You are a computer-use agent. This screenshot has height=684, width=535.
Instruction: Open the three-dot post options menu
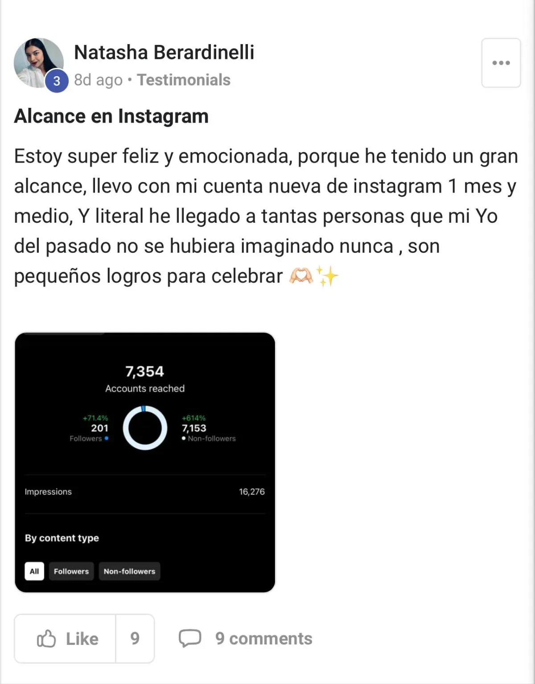point(501,63)
